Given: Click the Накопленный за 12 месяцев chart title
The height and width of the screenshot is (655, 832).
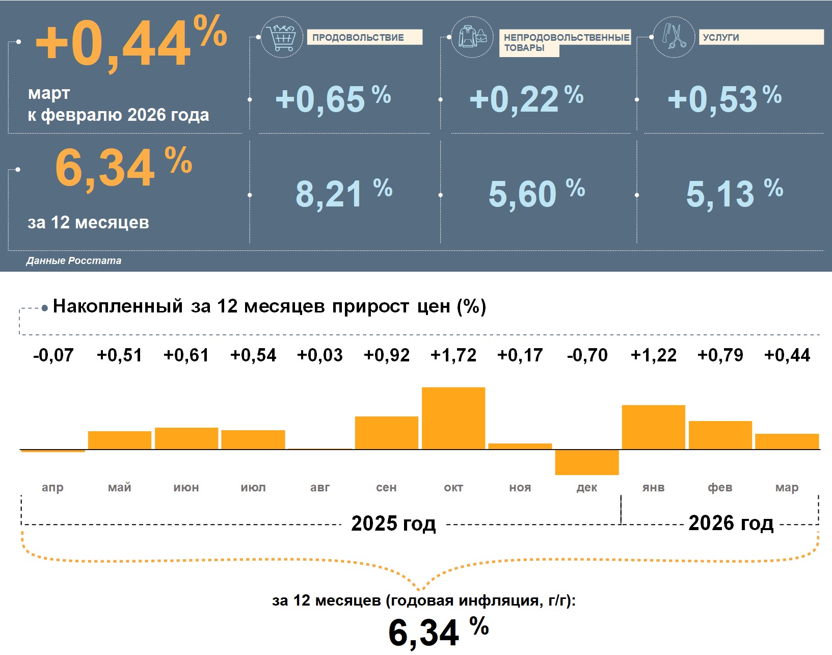Looking at the screenshot, I should (x=269, y=306).
